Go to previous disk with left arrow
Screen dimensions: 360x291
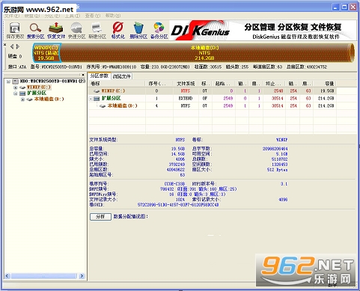tap(12, 46)
